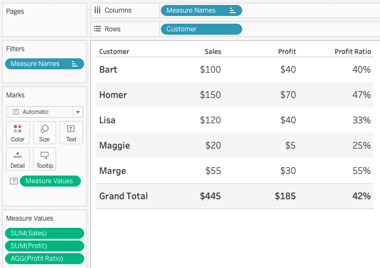
Task: Select the AGG(Profit Ratio) measure pill
Action: click(x=44, y=259)
